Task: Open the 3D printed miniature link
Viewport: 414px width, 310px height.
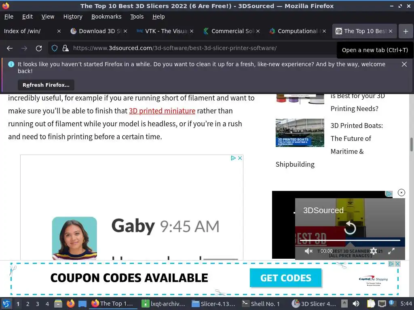Action: pyautogui.click(x=162, y=111)
